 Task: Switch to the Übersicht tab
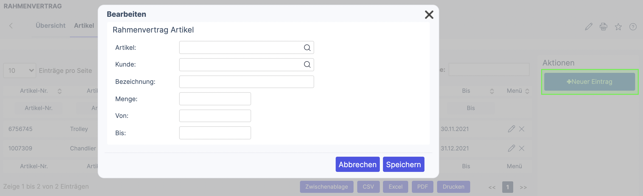(x=50, y=26)
